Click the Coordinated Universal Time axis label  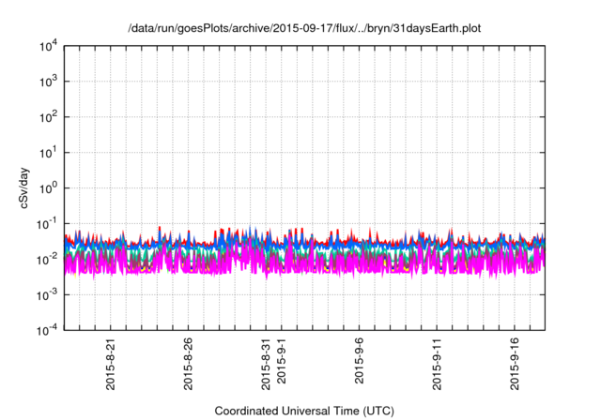pos(305,411)
